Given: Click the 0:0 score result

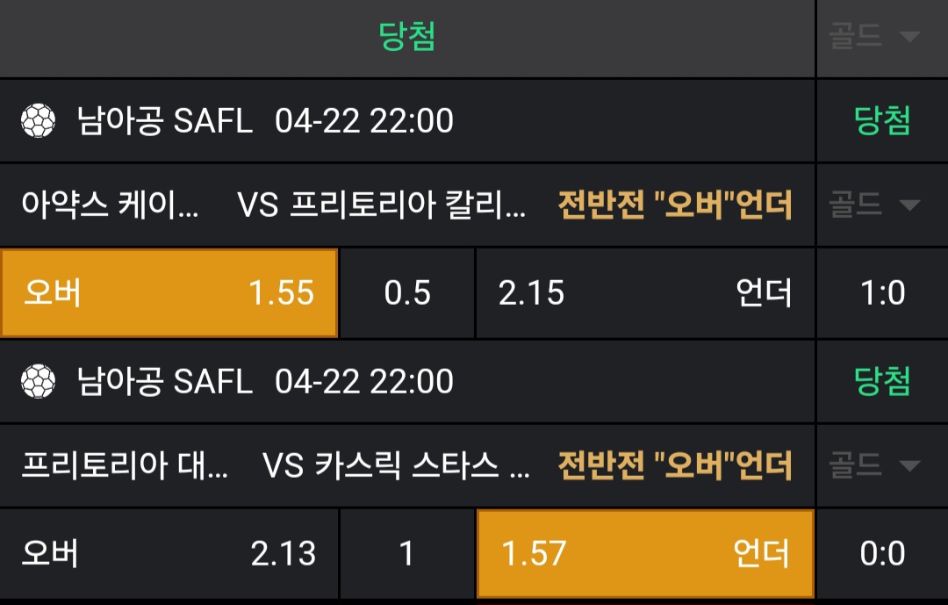Looking at the screenshot, I should tap(882, 553).
